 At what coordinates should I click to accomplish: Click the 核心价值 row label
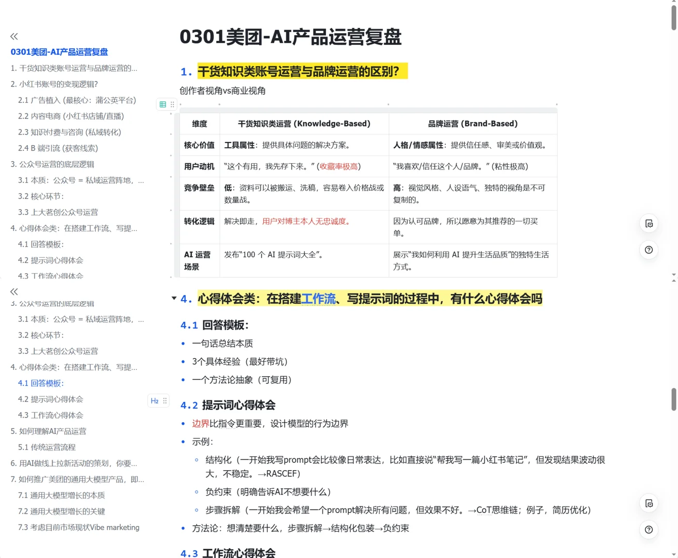point(200,145)
